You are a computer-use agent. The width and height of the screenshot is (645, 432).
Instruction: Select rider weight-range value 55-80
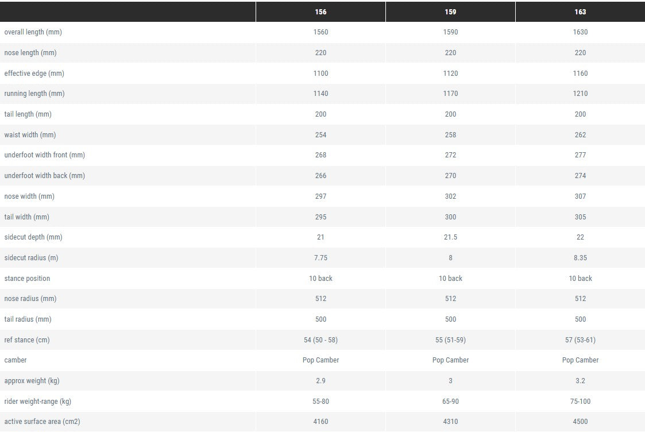[x=320, y=402]
